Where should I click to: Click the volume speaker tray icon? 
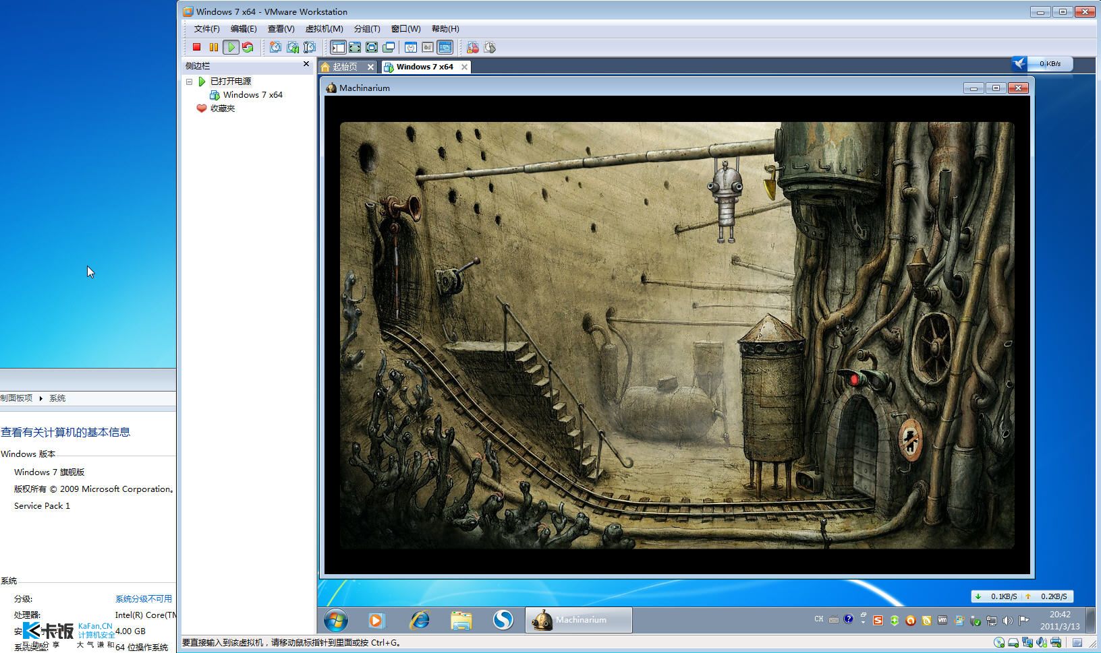click(1007, 621)
